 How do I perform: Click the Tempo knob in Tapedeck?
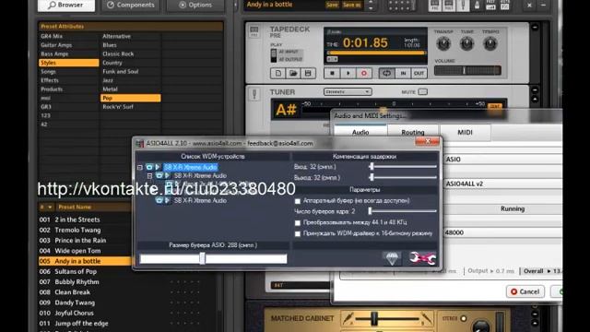click(x=490, y=43)
